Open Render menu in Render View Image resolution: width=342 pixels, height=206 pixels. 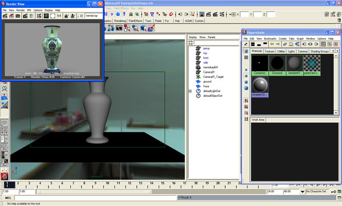pos(21,10)
